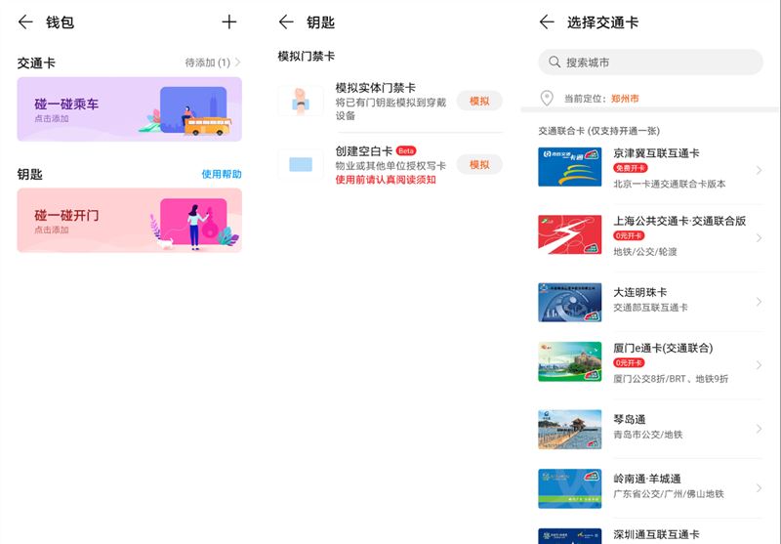Expand the 大连明珠卡 row chevron
Screen dimensions: 781x544
tap(759, 302)
